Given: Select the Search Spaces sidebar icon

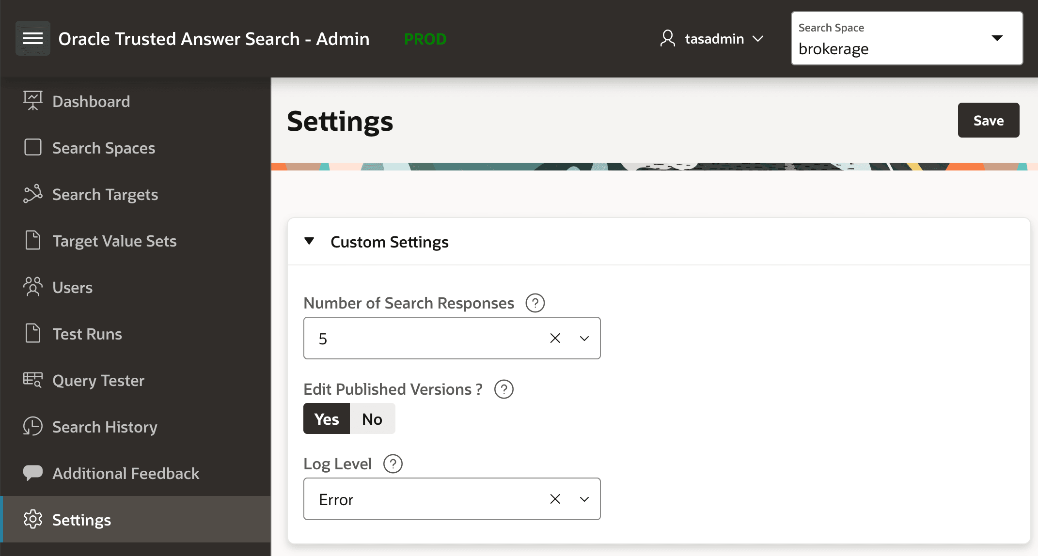Looking at the screenshot, I should [32, 148].
